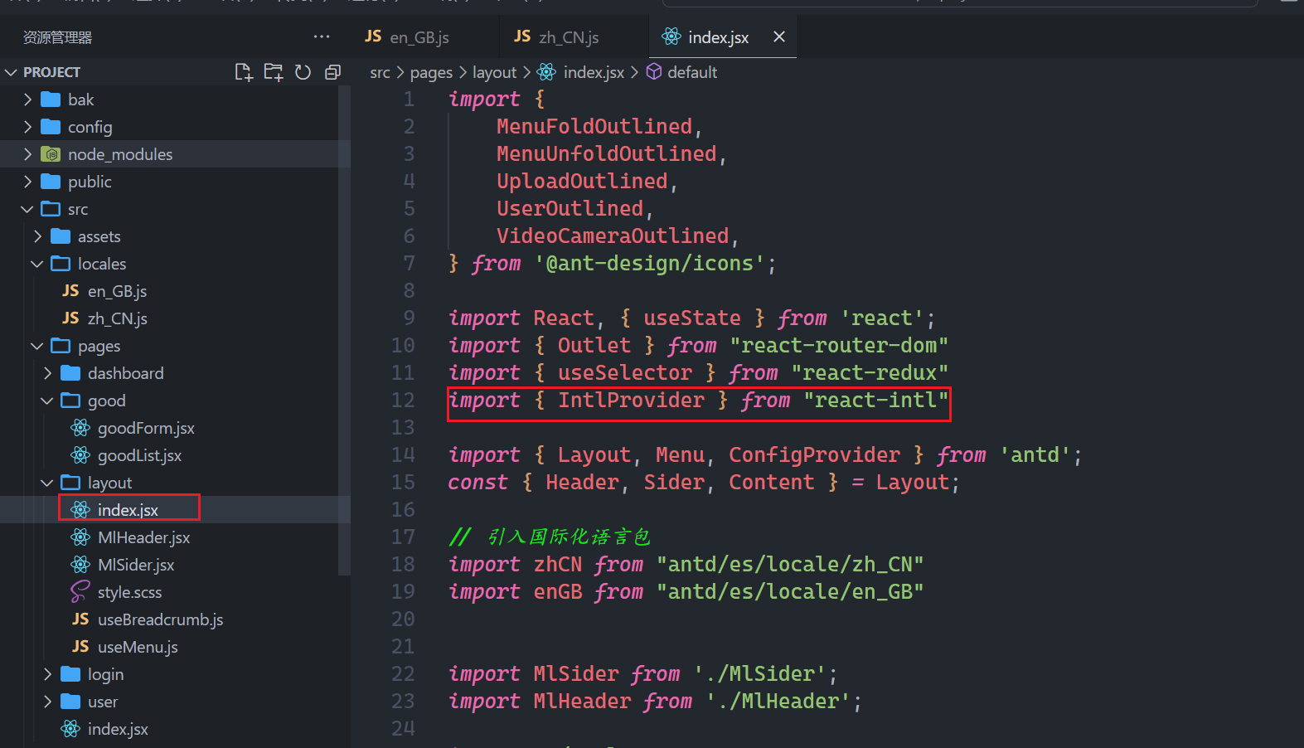
Task: Refresh the explorer file tree
Action: pos(303,72)
